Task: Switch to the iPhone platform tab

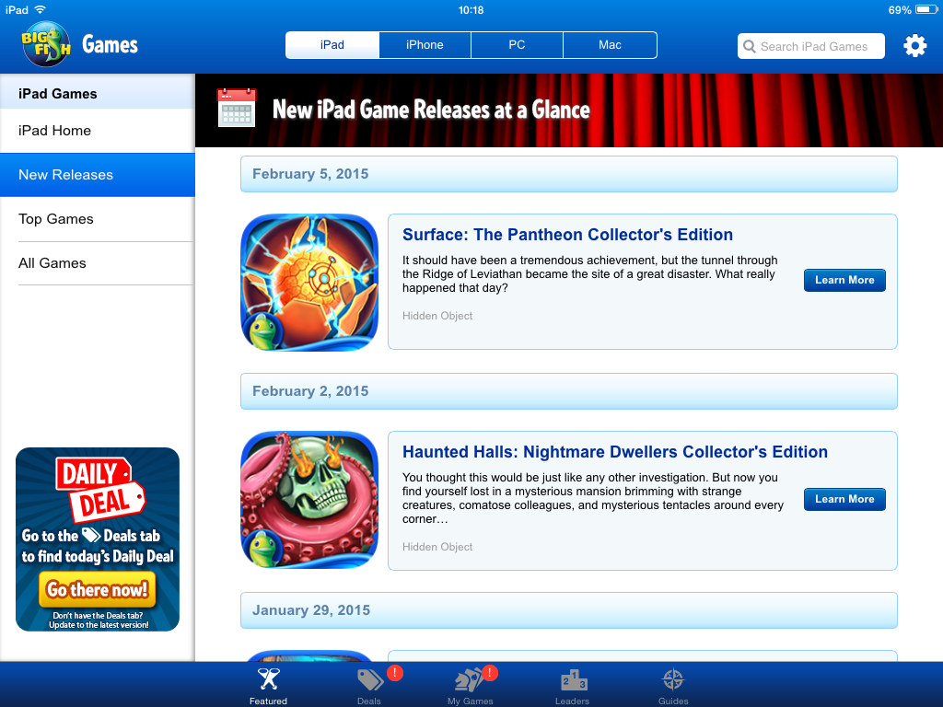Action: pyautogui.click(x=425, y=45)
